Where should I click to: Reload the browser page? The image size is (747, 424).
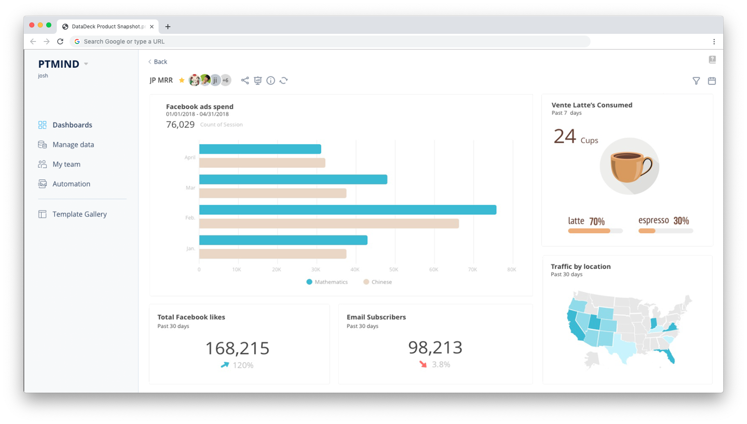[x=60, y=41]
